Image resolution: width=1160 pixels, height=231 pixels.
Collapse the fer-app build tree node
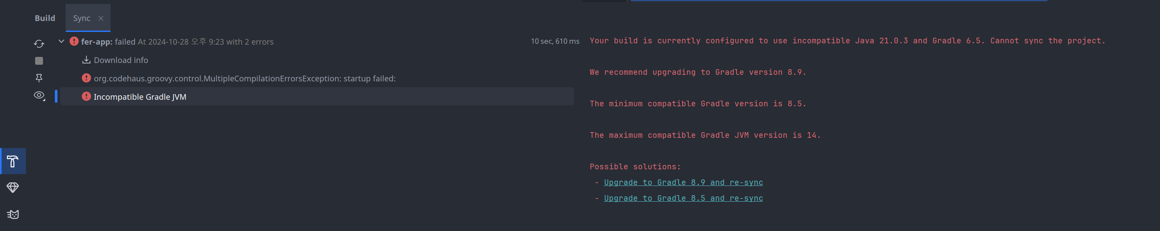click(61, 42)
